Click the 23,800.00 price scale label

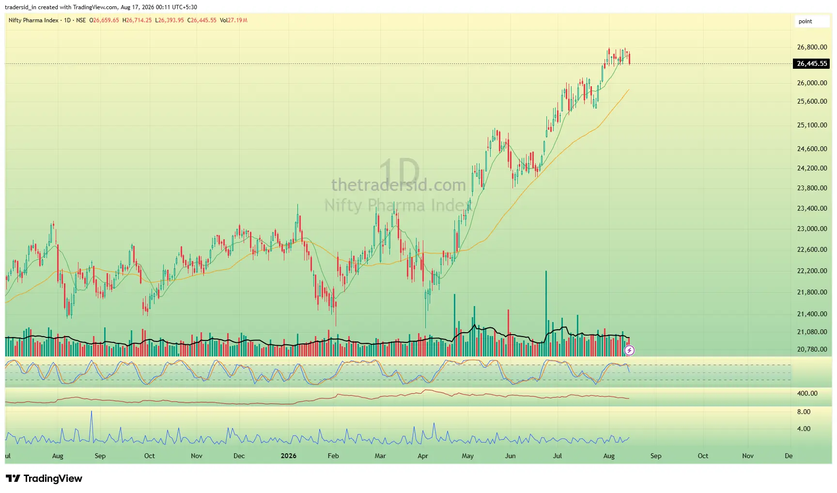pyautogui.click(x=812, y=188)
